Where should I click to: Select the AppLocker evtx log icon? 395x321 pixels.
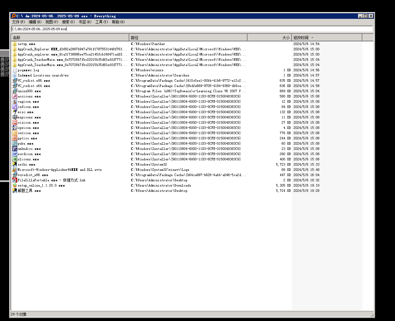15,170
